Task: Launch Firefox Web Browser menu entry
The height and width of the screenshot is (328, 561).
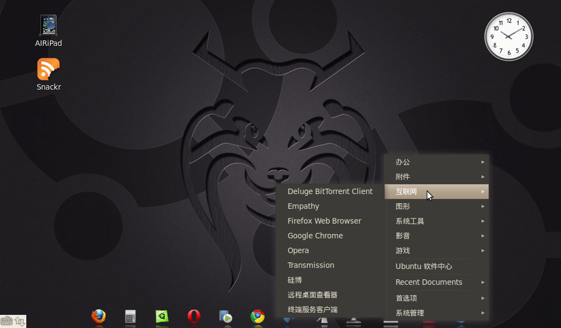Action: [x=330, y=221]
